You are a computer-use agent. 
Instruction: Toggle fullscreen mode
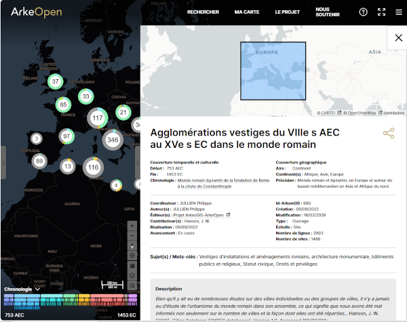pos(381,12)
